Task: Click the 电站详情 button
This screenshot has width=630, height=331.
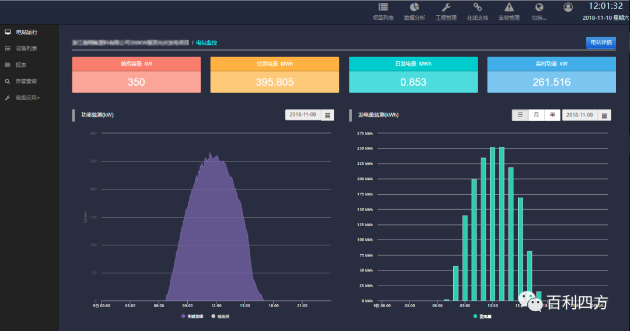Action: click(x=601, y=43)
